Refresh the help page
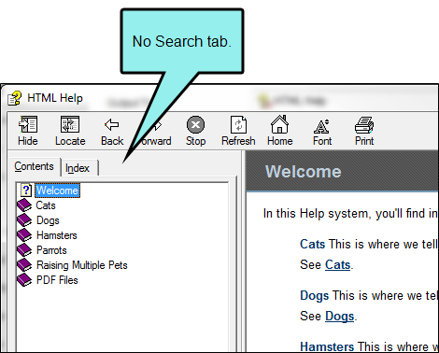439x353 pixels. click(x=238, y=124)
